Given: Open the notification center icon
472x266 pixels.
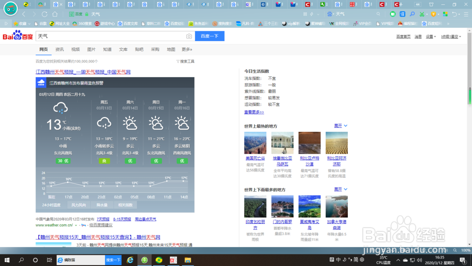Looking at the screenshot, I should [463, 260].
